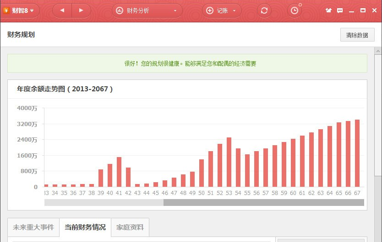The width and height of the screenshot is (382, 242).
Task: Click the 清除数据 button
Action: 357,35
